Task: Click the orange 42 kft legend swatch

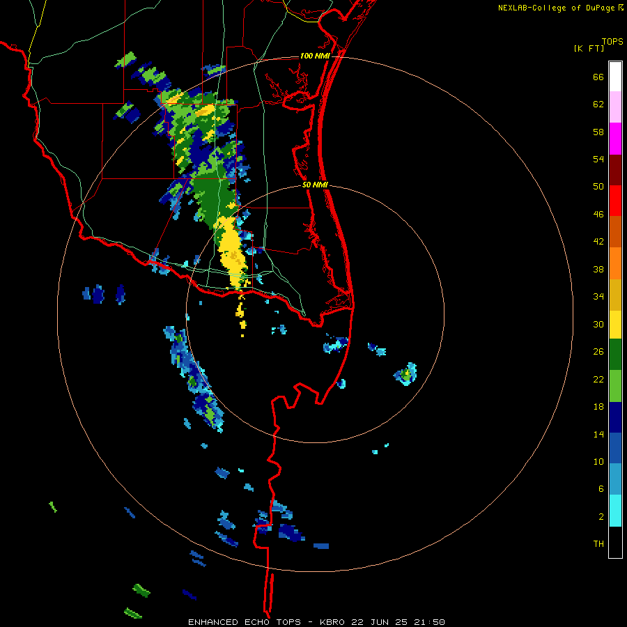Action: point(615,263)
